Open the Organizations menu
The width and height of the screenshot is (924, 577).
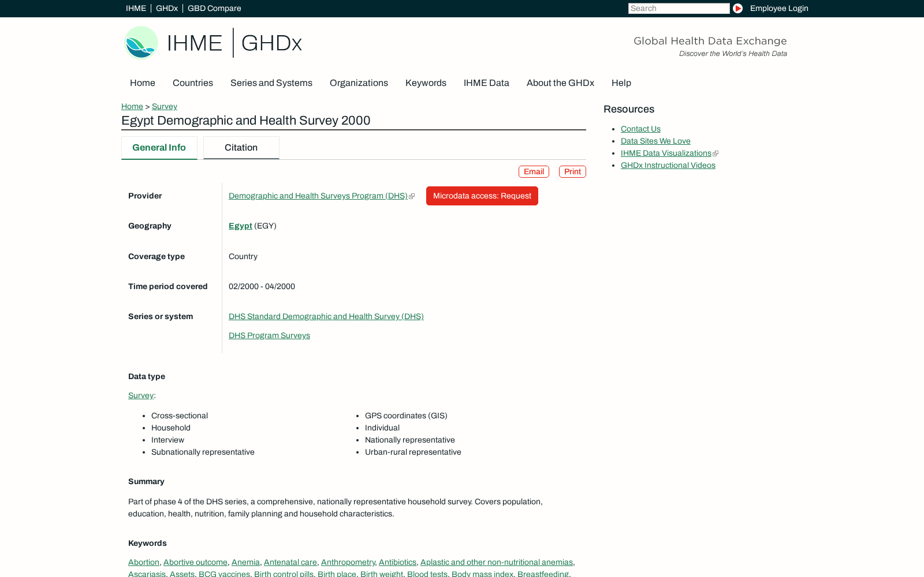359,83
